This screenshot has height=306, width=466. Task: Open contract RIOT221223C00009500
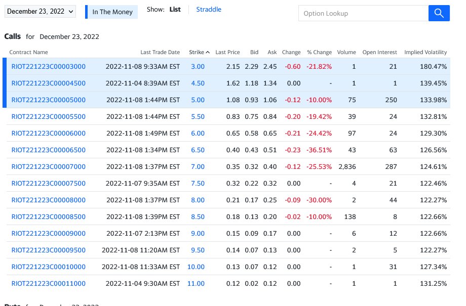coord(49,250)
